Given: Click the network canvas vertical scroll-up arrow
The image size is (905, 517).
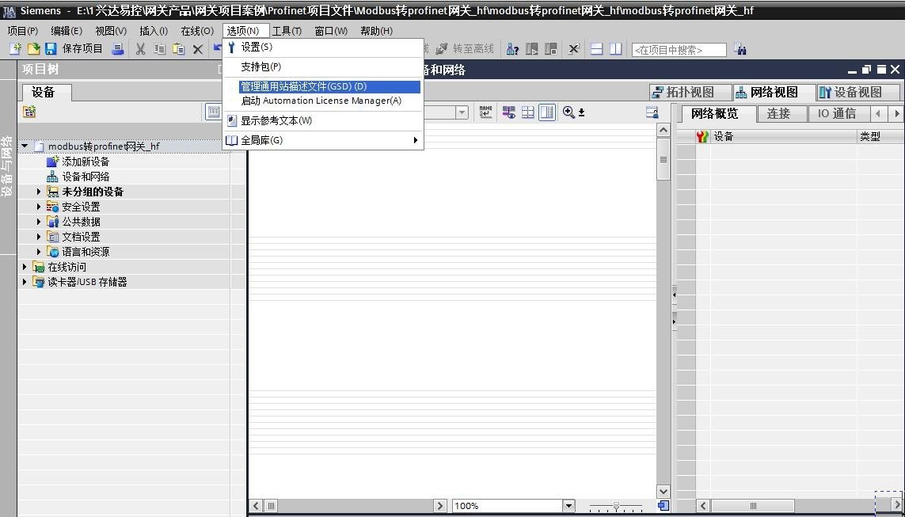Looking at the screenshot, I should pyautogui.click(x=664, y=131).
